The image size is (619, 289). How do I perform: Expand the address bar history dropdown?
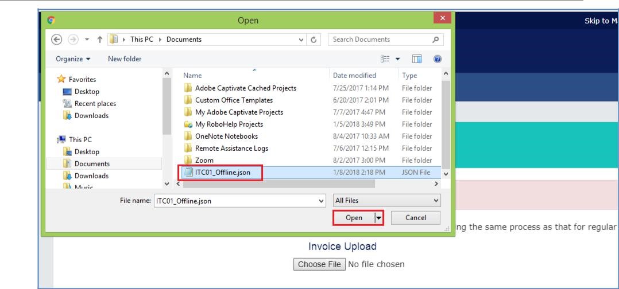pos(301,40)
